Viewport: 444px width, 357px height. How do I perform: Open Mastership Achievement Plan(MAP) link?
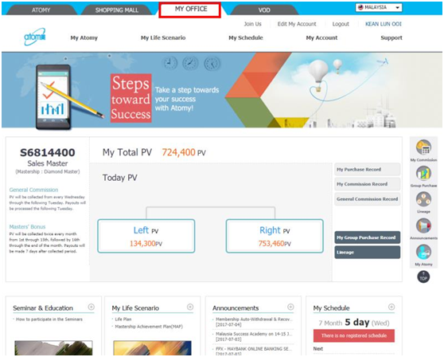tap(149, 327)
